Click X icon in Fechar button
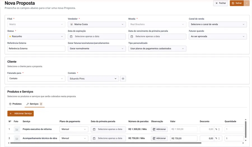Viewport: 252px width, 147px height. click(216, 3)
